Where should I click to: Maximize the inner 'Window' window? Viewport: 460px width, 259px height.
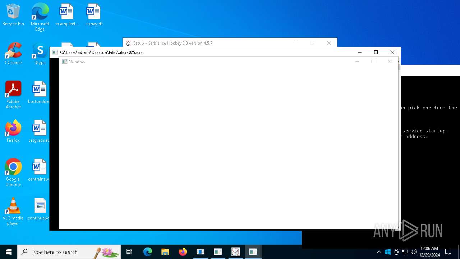pyautogui.click(x=373, y=62)
